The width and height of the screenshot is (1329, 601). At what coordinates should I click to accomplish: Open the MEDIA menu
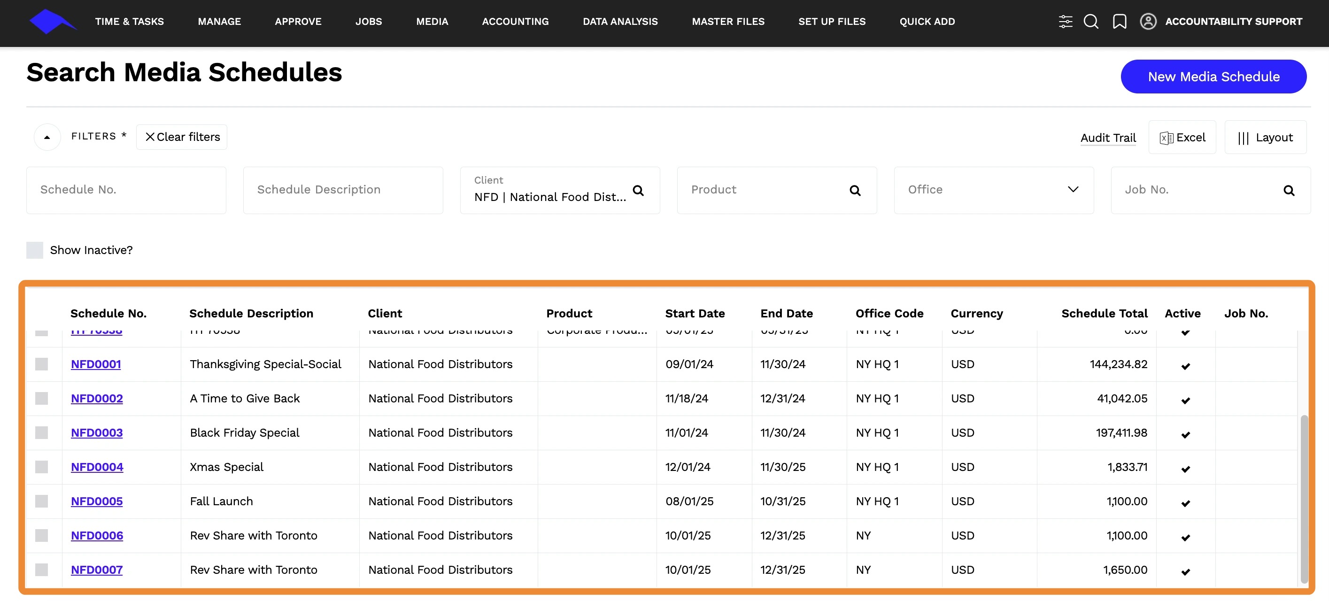pos(432,22)
